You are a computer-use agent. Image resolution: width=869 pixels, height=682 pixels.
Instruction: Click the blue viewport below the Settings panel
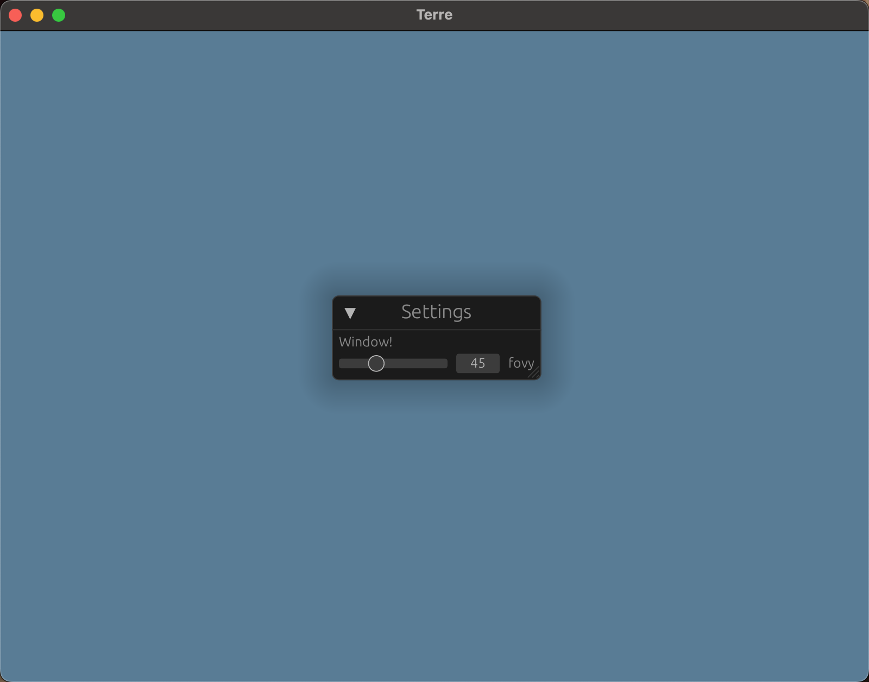pos(434,516)
